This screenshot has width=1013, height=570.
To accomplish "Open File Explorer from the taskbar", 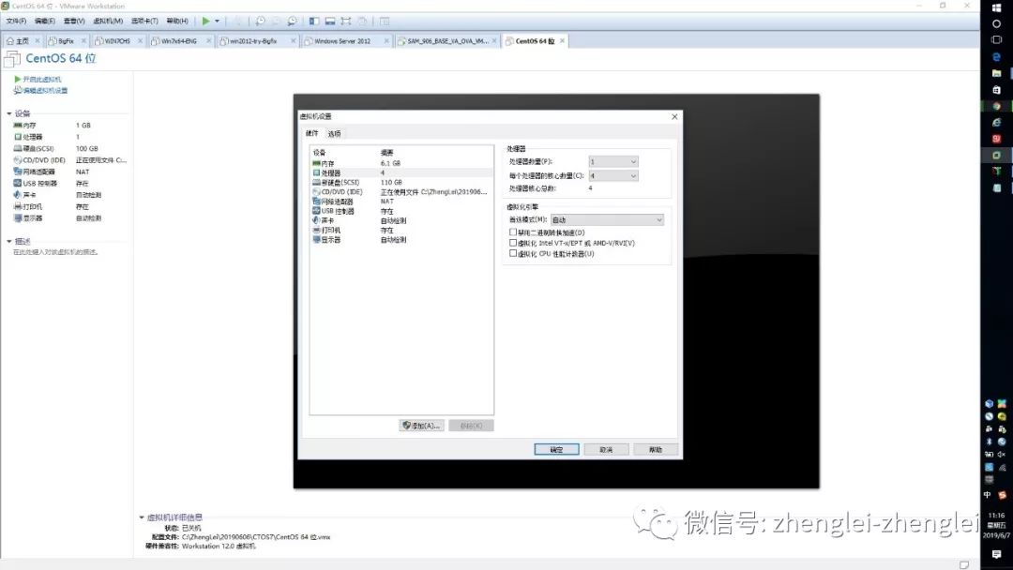I will 996,73.
